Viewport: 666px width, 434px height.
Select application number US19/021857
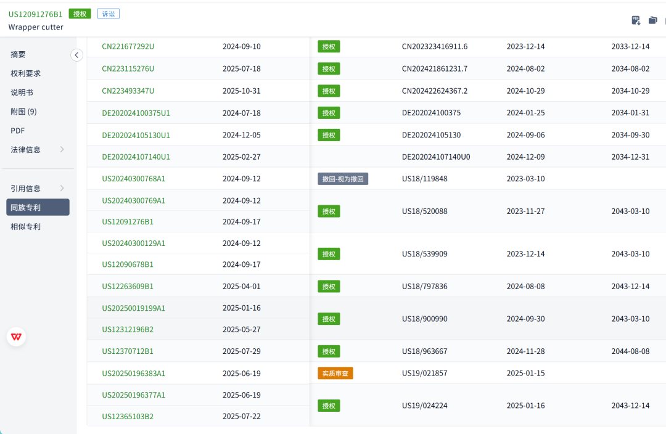click(x=424, y=373)
